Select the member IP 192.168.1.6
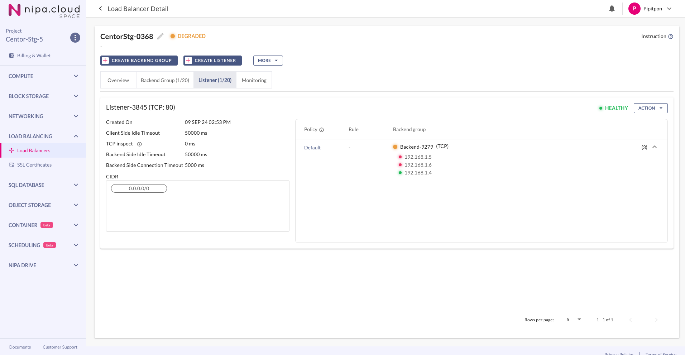685x355 pixels. (x=418, y=165)
